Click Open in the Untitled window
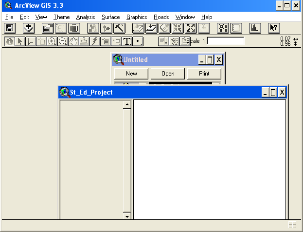303x232 pixels. pos(168,74)
